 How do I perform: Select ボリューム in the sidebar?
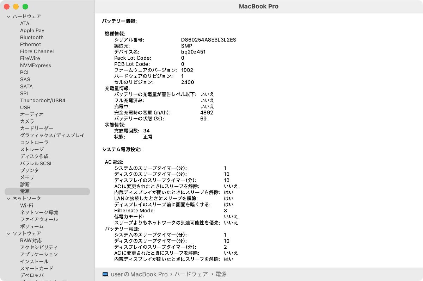point(32,226)
